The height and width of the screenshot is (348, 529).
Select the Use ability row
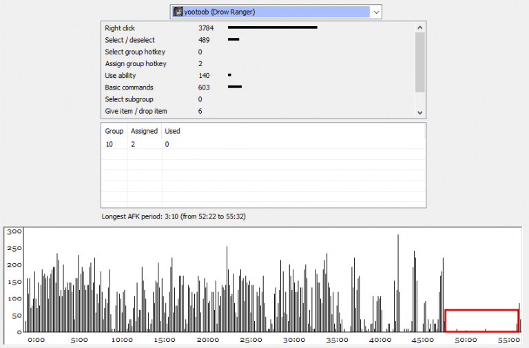click(x=258, y=75)
